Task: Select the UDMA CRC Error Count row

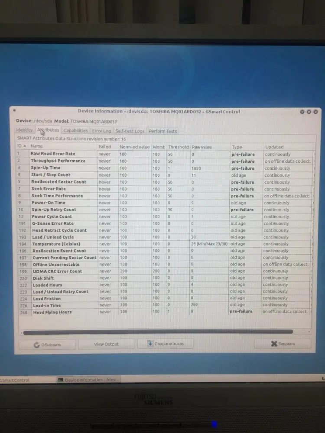Action: coord(165,271)
